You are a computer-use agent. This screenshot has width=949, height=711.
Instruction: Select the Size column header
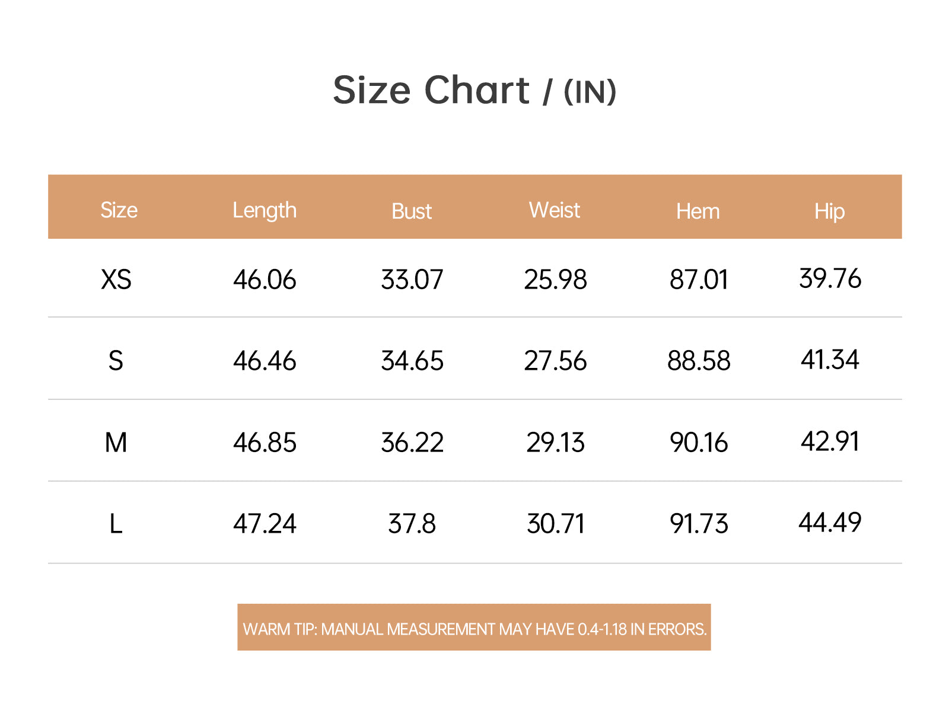[119, 210]
